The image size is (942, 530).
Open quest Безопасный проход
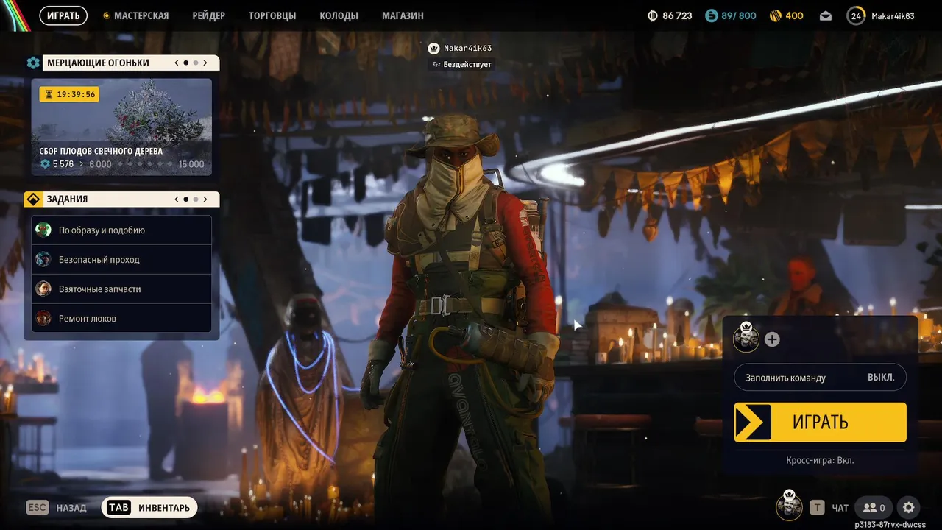121,260
